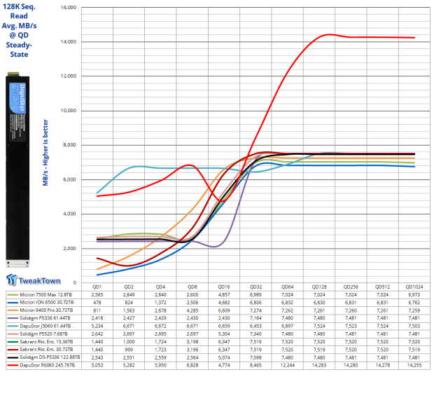The width and height of the screenshot is (434, 398).
Task: Select the 12,000 y-axis tick label
Action: point(69,76)
